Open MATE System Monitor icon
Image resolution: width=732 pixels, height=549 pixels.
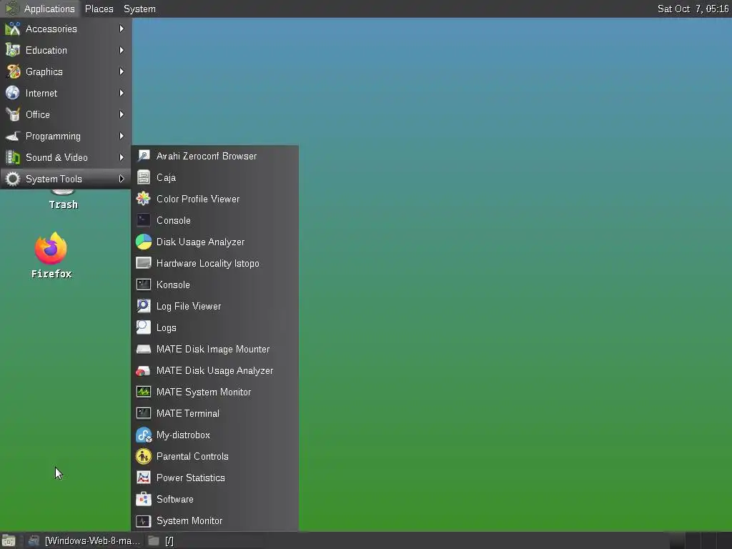tap(143, 392)
